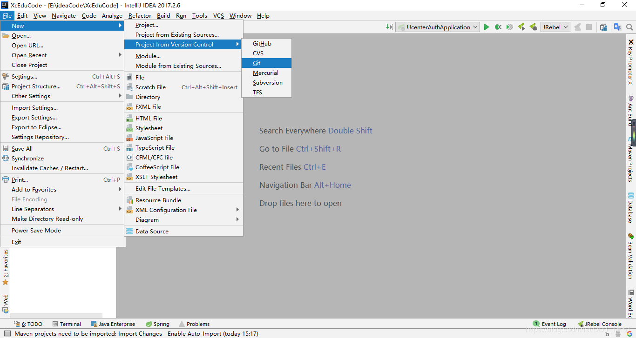The image size is (636, 338).
Task: Expand Line Separators submenu
Action: [x=63, y=209]
